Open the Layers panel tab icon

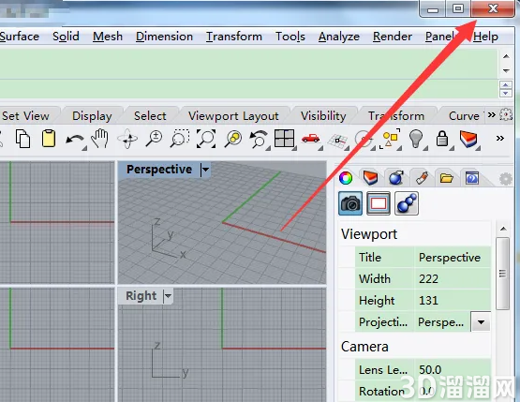coord(370,178)
